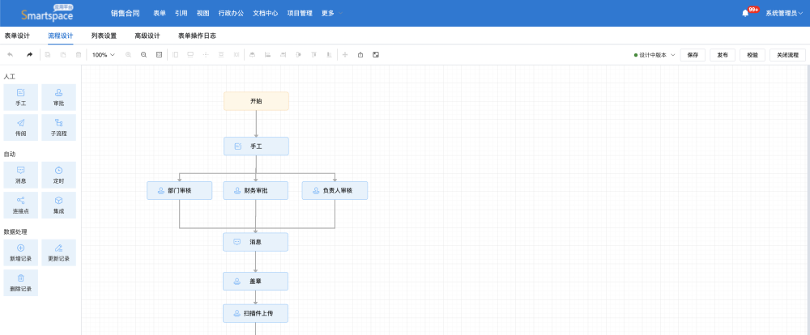
Task: Click the 关闭流程 button
Action: (787, 55)
